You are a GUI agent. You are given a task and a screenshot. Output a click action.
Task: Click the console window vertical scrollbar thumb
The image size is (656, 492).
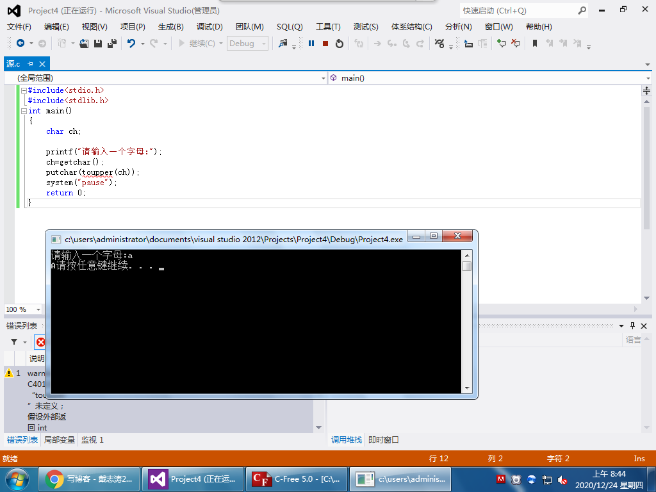467,266
